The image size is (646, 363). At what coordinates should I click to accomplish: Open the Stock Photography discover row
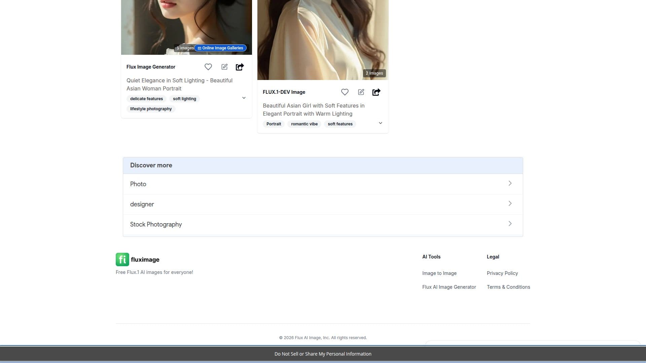point(323,224)
